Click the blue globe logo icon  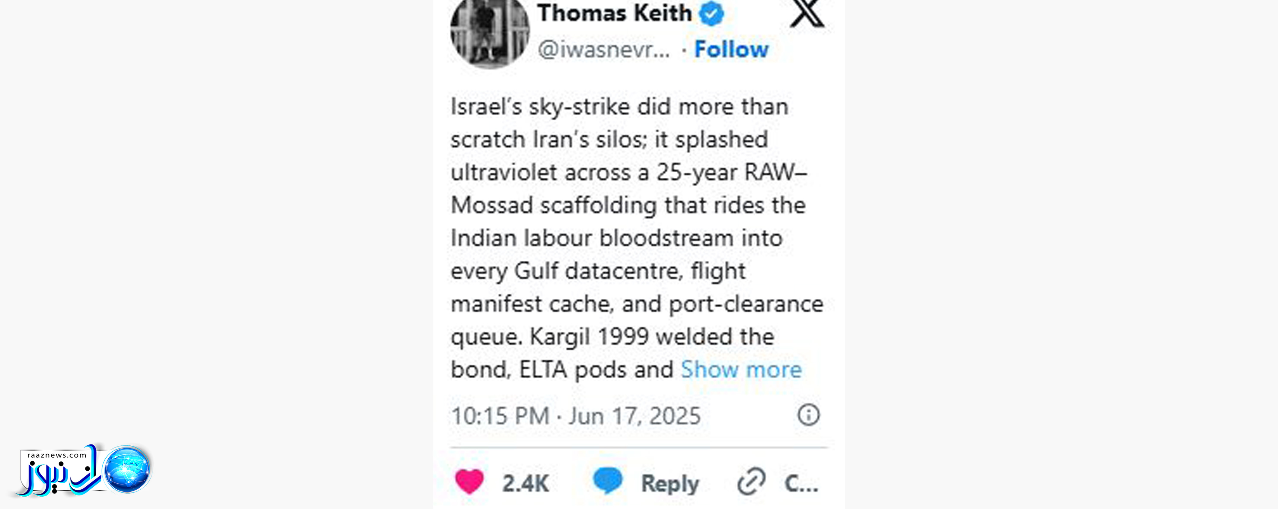click(x=127, y=469)
